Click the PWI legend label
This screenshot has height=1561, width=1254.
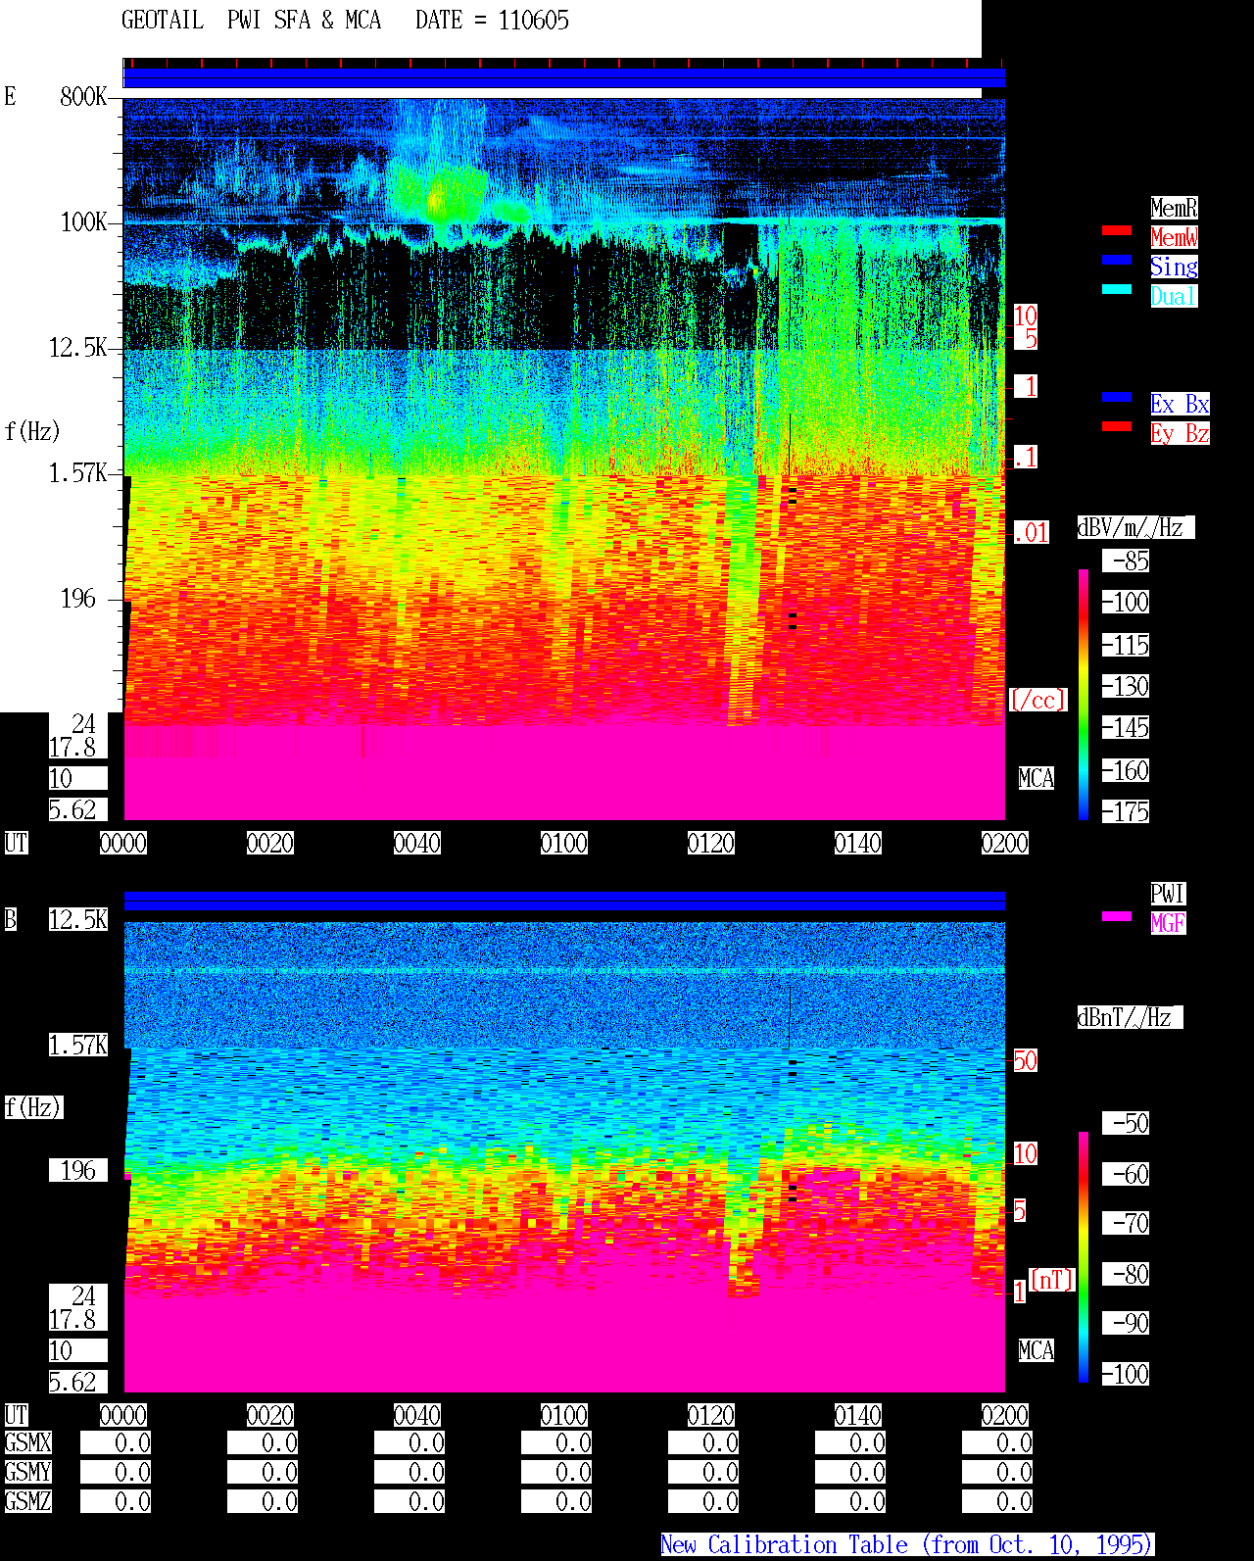coord(1168,894)
